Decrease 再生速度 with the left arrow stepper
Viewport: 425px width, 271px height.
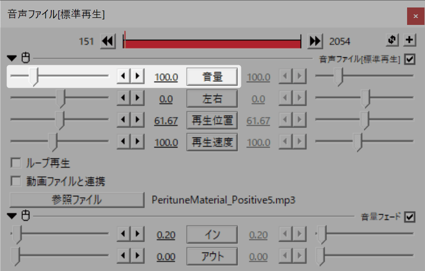123,141
